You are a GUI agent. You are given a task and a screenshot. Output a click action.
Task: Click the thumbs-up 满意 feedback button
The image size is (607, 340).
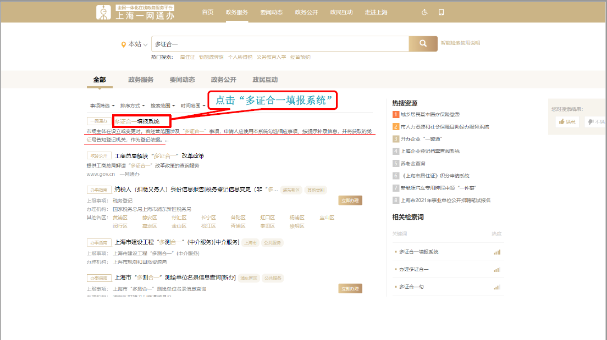coord(567,122)
